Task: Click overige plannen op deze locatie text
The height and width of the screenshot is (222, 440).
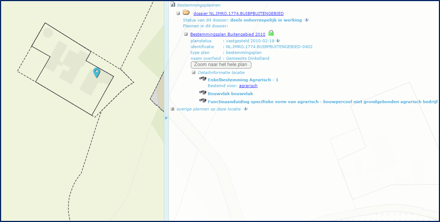Action: coord(209,109)
